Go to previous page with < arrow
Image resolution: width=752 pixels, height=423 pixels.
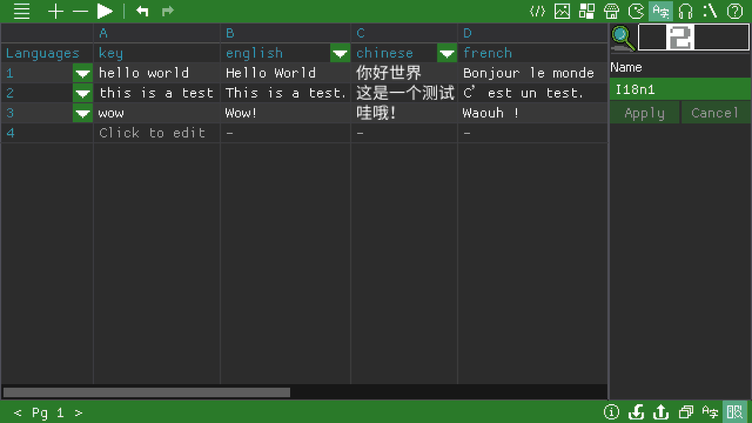tap(18, 412)
